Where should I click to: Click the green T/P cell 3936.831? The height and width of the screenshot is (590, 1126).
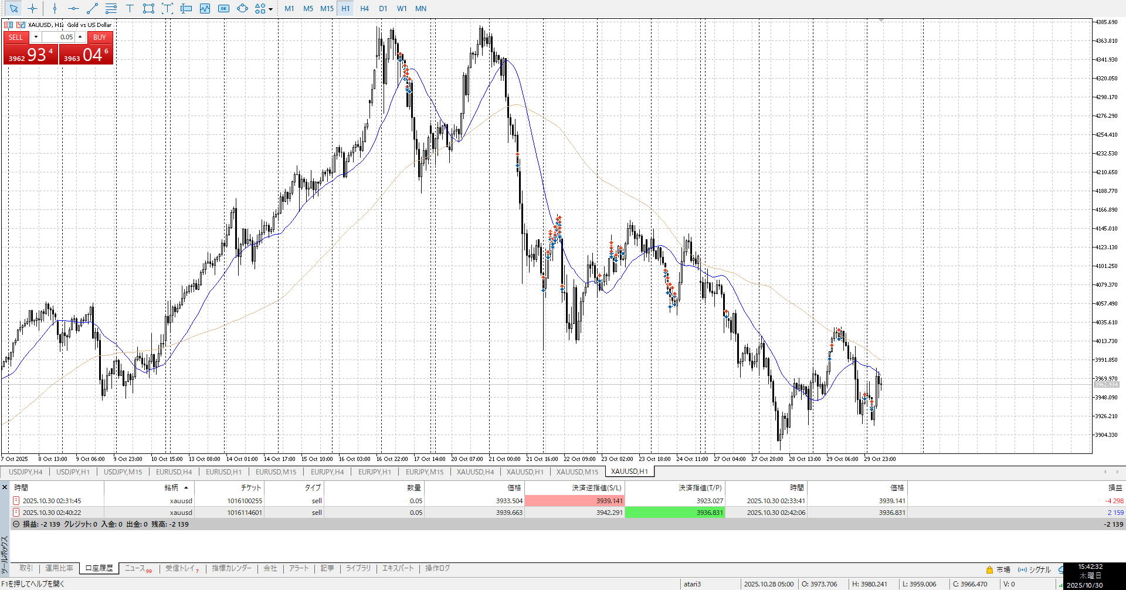coord(675,513)
